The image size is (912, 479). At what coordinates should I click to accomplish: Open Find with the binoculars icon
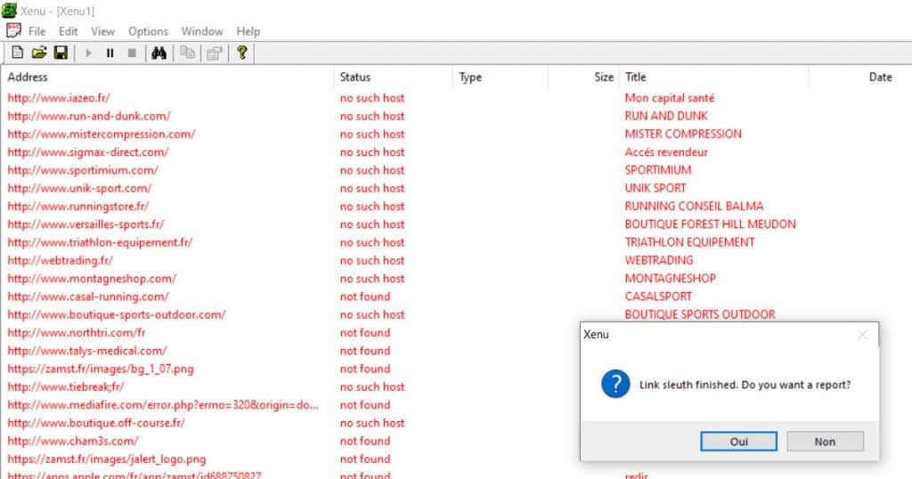pyautogui.click(x=159, y=53)
